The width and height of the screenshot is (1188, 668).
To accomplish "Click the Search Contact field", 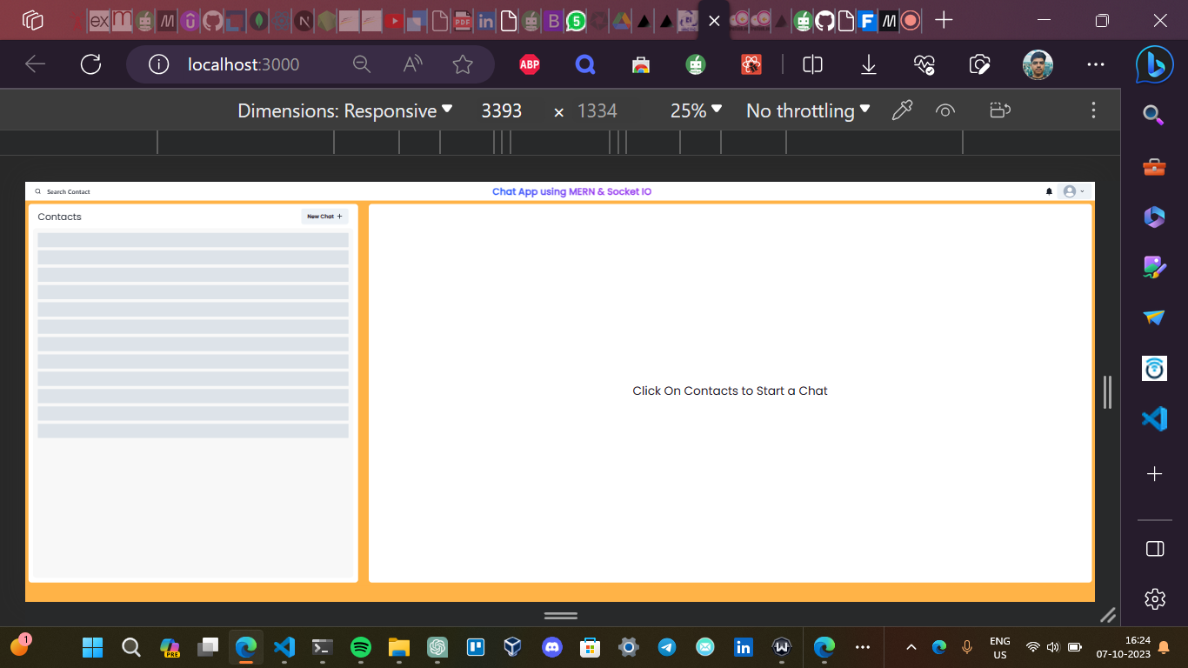I will pos(68,191).
